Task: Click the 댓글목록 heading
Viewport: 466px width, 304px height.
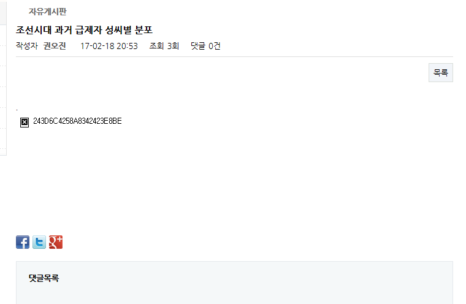Action: pos(44,278)
